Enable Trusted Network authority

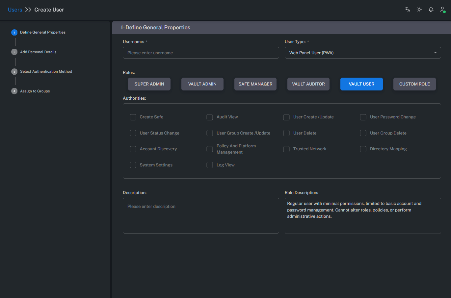pos(286,149)
